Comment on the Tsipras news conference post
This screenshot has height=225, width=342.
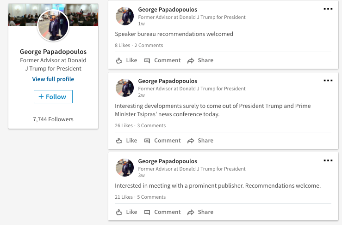point(162,141)
